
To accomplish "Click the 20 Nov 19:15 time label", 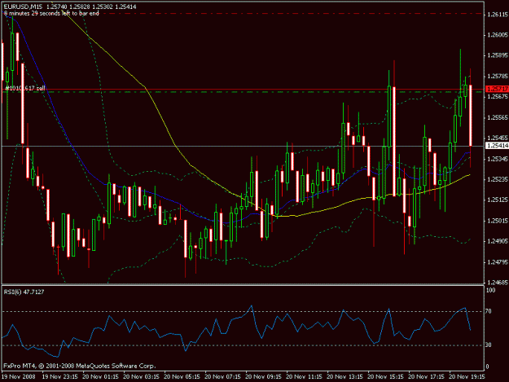I will pyautogui.click(x=467, y=377).
